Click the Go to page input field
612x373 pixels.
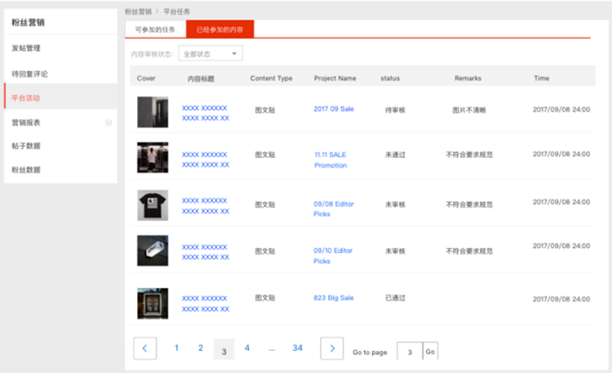point(409,351)
